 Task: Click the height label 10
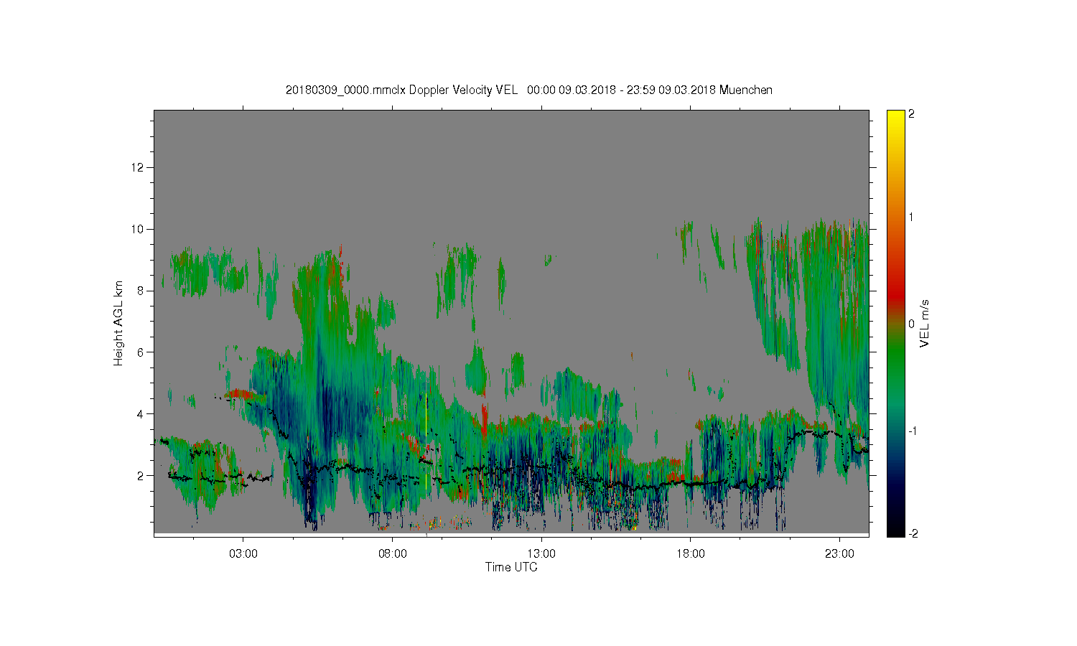139,229
